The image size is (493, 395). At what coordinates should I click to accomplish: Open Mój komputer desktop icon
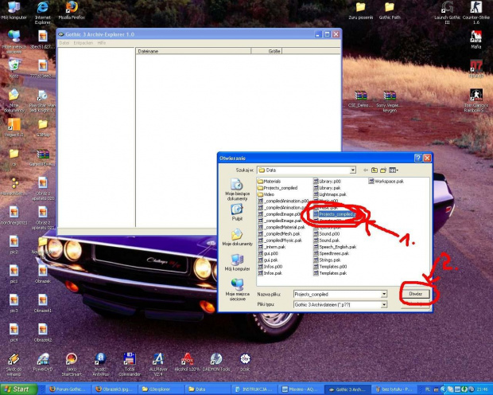[x=14, y=10]
